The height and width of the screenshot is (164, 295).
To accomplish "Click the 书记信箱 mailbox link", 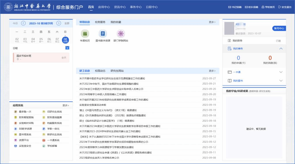I will pos(235,7).
